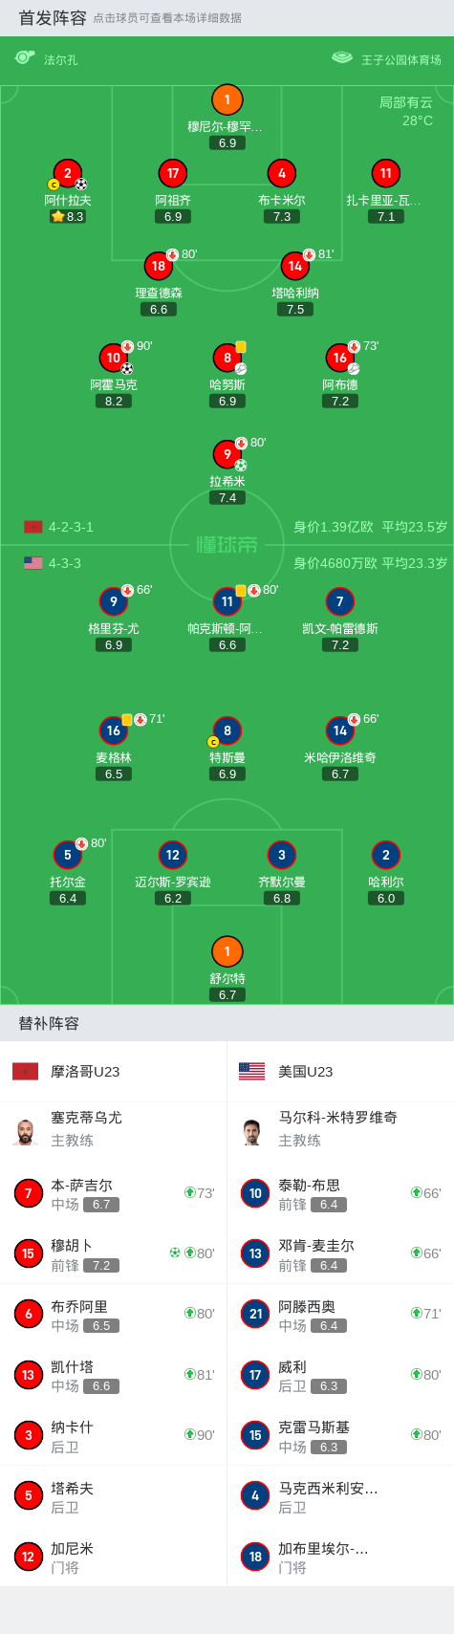Viewport: 454px width, 1634px height.
Task: Tap 阿霍马克 number 10 player circle
Action: pos(113,358)
